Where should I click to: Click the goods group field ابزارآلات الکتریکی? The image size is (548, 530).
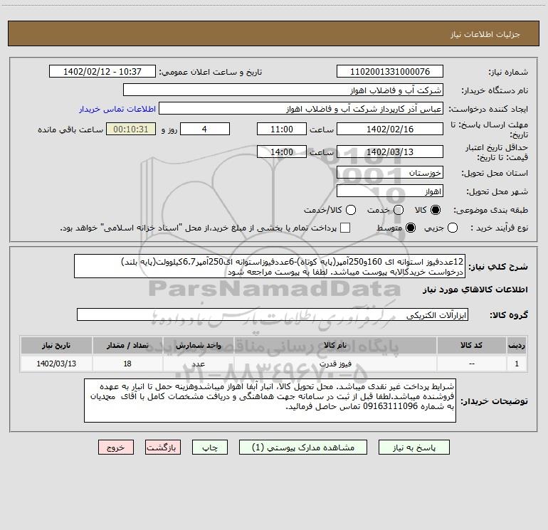(273, 314)
